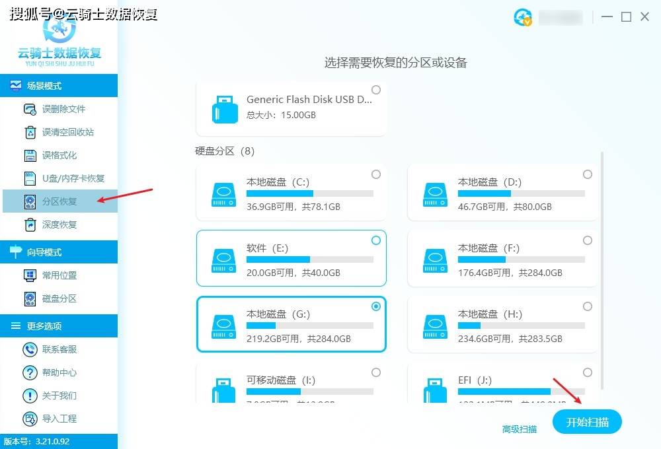Select the 可移动磁盘 (I:) radio button

[x=376, y=373]
